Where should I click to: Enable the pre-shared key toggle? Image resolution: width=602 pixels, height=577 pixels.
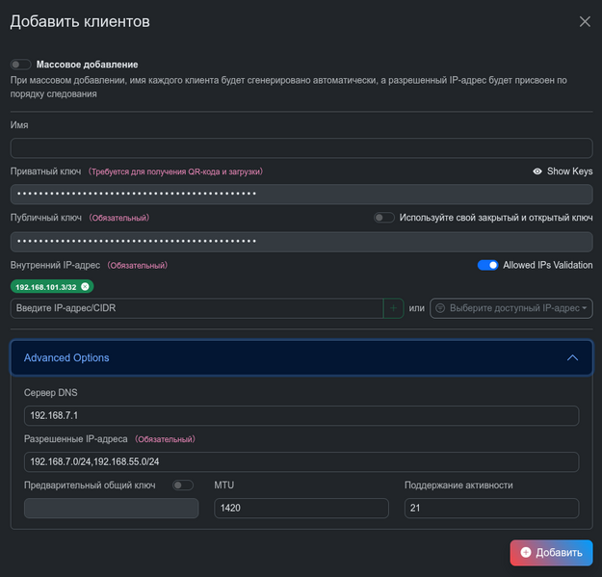[182, 485]
